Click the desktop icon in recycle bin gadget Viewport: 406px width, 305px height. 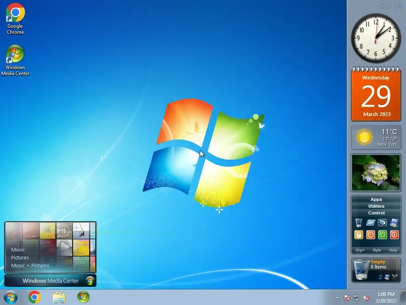[387, 277]
